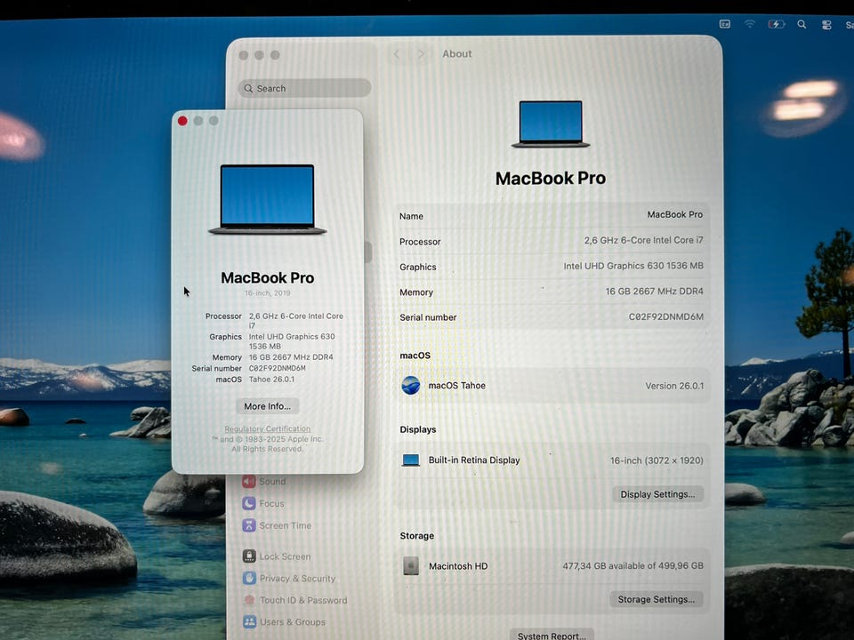Open Control Center from the menu bar

(826, 25)
